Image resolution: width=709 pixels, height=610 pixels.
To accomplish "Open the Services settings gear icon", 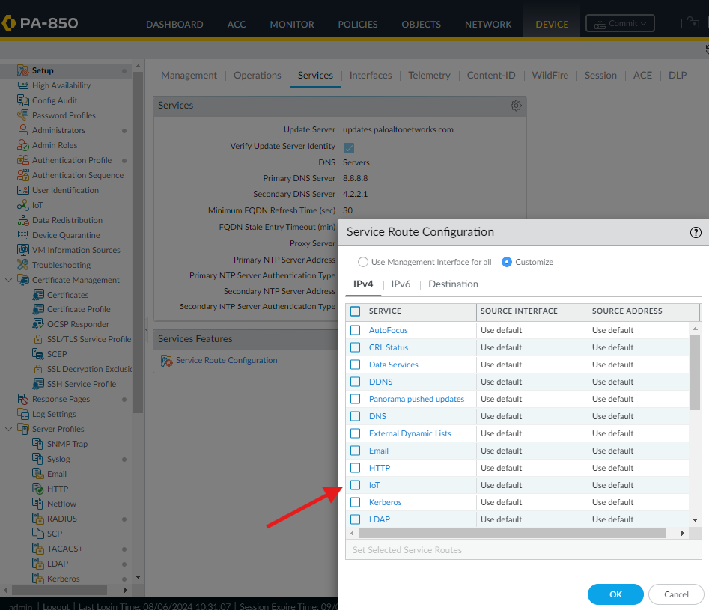I will (x=516, y=105).
